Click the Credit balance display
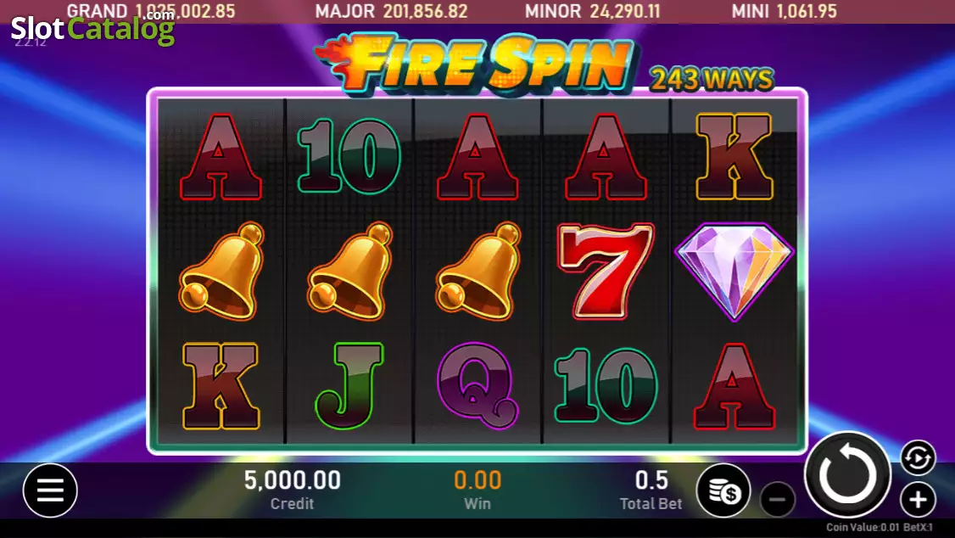The width and height of the screenshot is (955, 538). (x=293, y=490)
